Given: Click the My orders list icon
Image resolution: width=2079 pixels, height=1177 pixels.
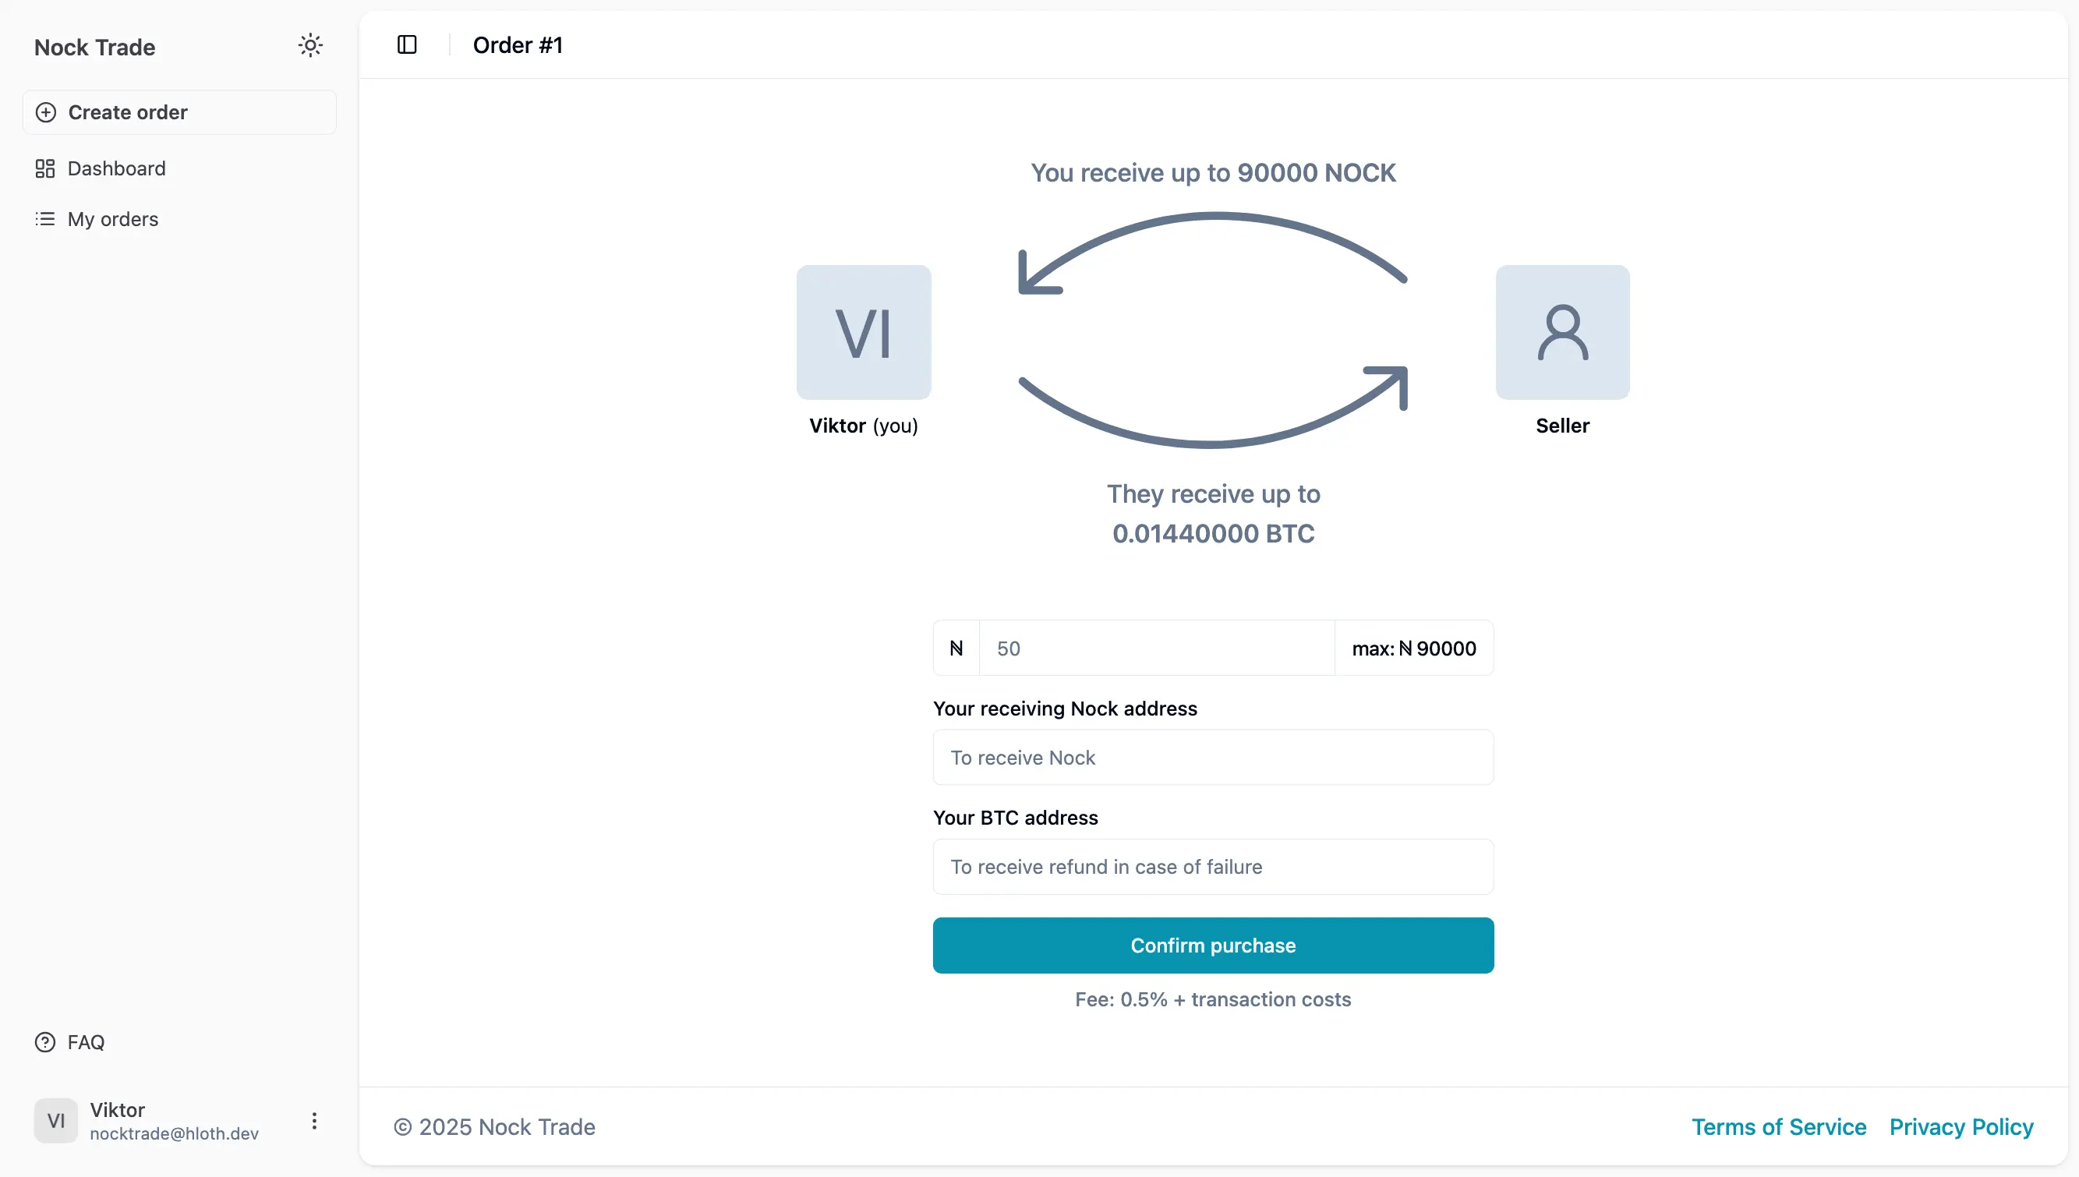Looking at the screenshot, I should (x=46, y=219).
